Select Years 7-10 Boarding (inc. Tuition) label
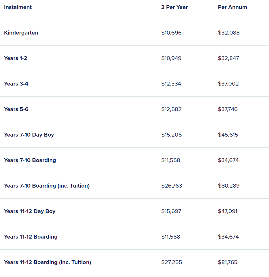Image resolution: width=269 pixels, height=277 pixels. (x=47, y=186)
